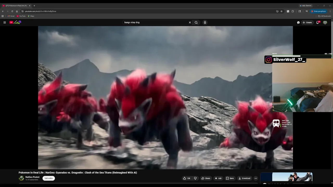The height and width of the screenshot is (187, 333).
Task: Open the YouTube bookmark
Action: [21, 16]
